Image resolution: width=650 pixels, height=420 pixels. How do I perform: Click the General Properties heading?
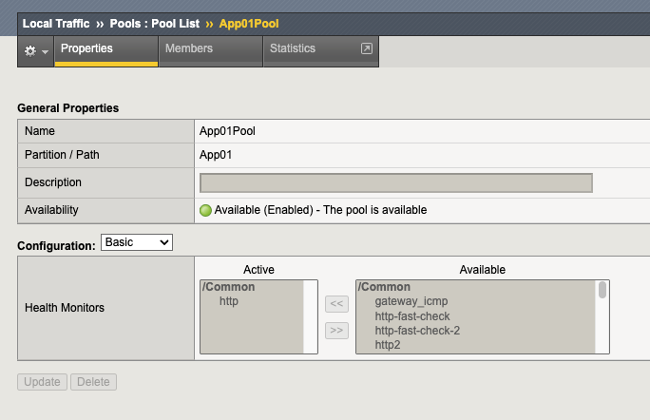[x=68, y=108]
